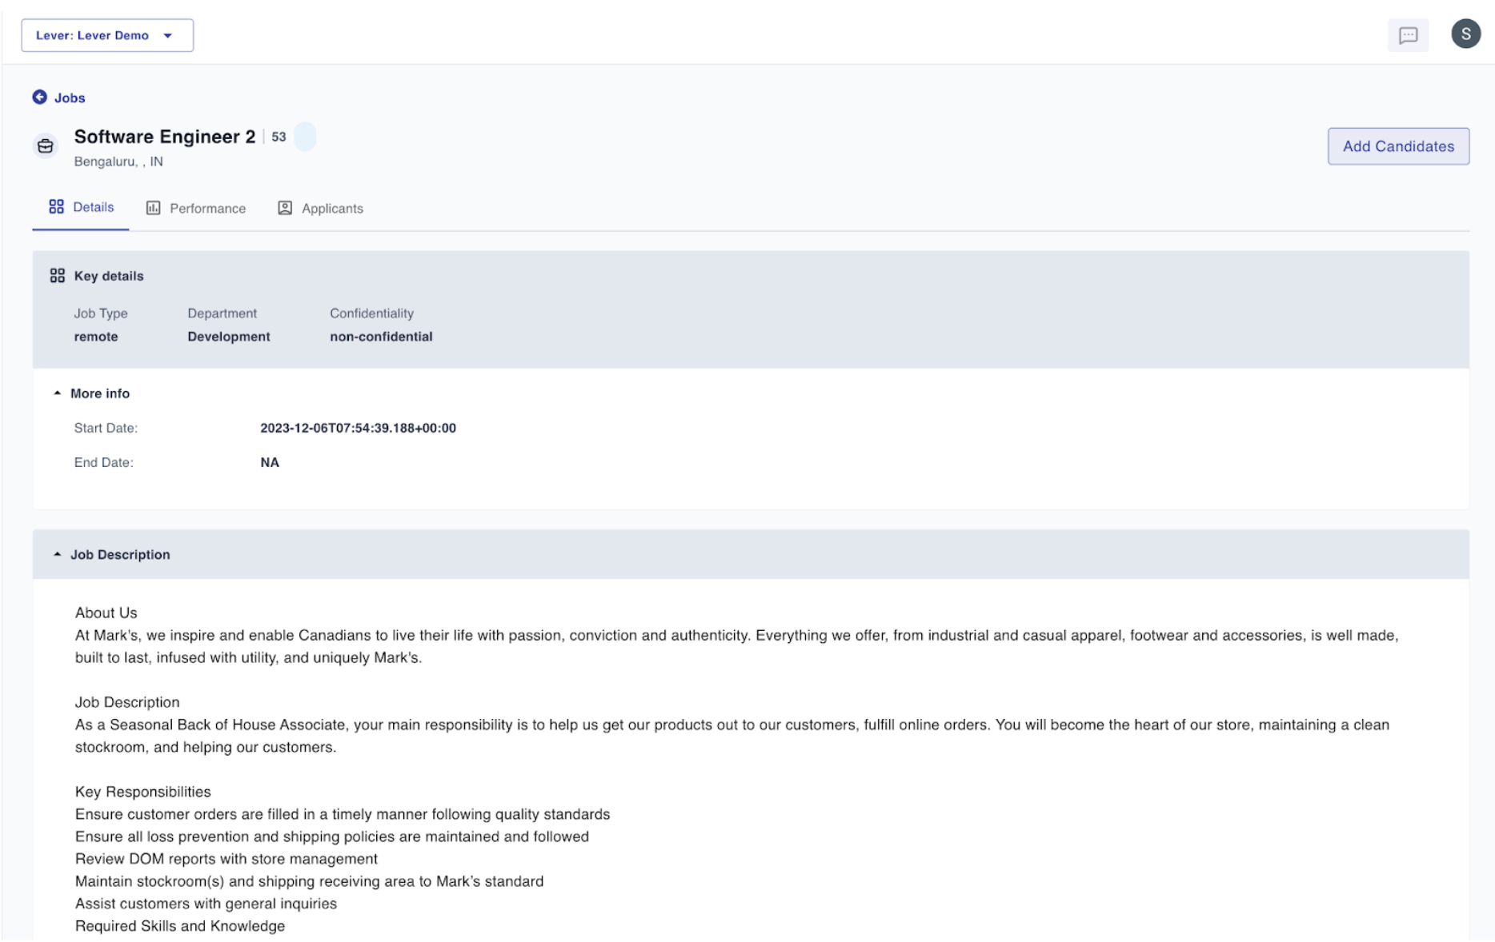Open the user profile avatar S
Screen dimensions: 1495x942
point(1465,34)
